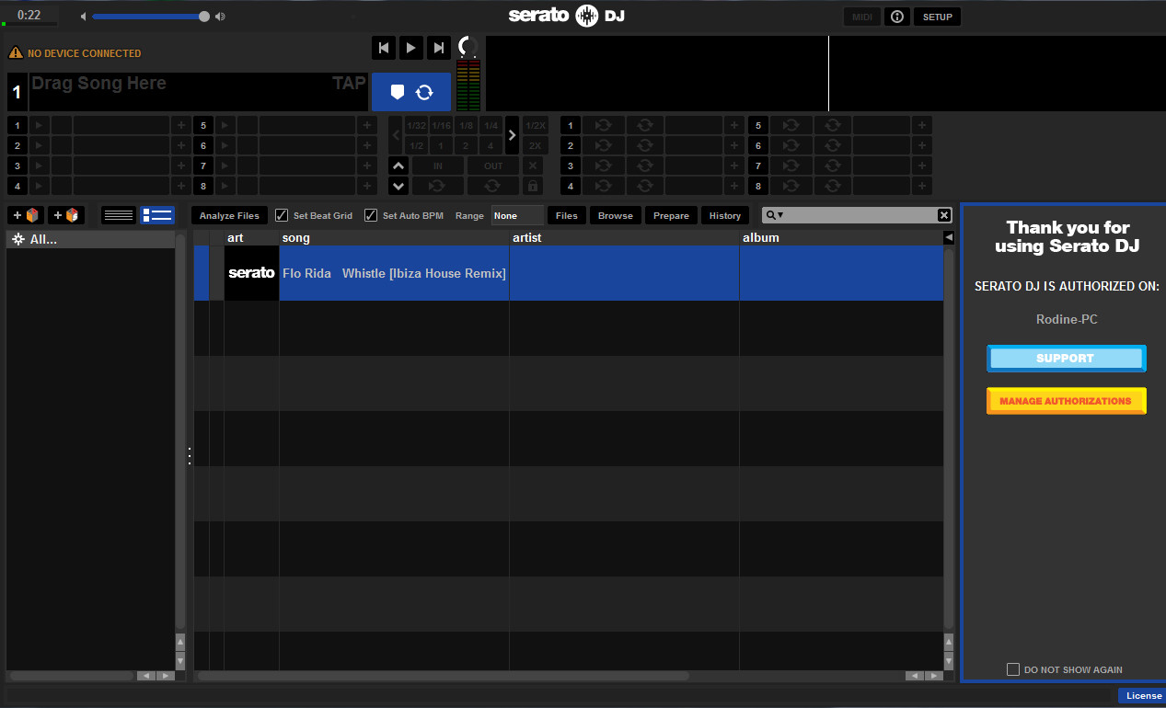
Task: Open the Prepare panel tab
Action: [x=671, y=215]
